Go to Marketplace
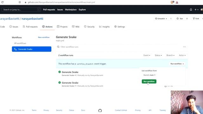 [x=71, y=9]
